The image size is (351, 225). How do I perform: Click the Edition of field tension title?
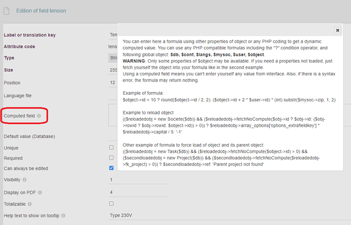tap(41, 11)
